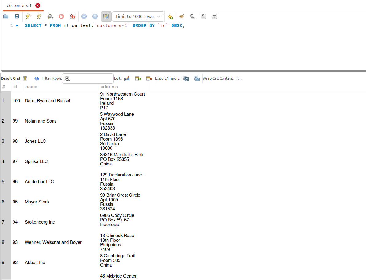366x280 pixels.
Task: Open a SQL script file
Action: (6, 17)
